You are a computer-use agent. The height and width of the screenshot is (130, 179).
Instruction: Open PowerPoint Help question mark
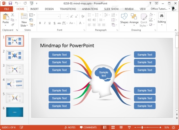150,3
